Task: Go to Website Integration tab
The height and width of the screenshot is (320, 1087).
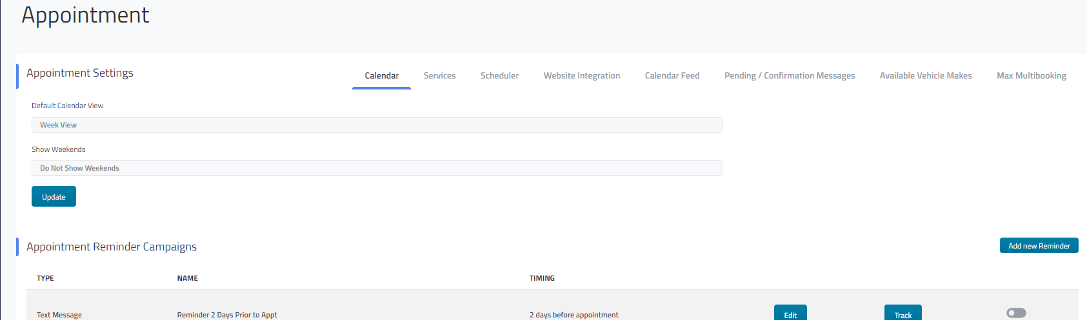Action: [x=582, y=76]
